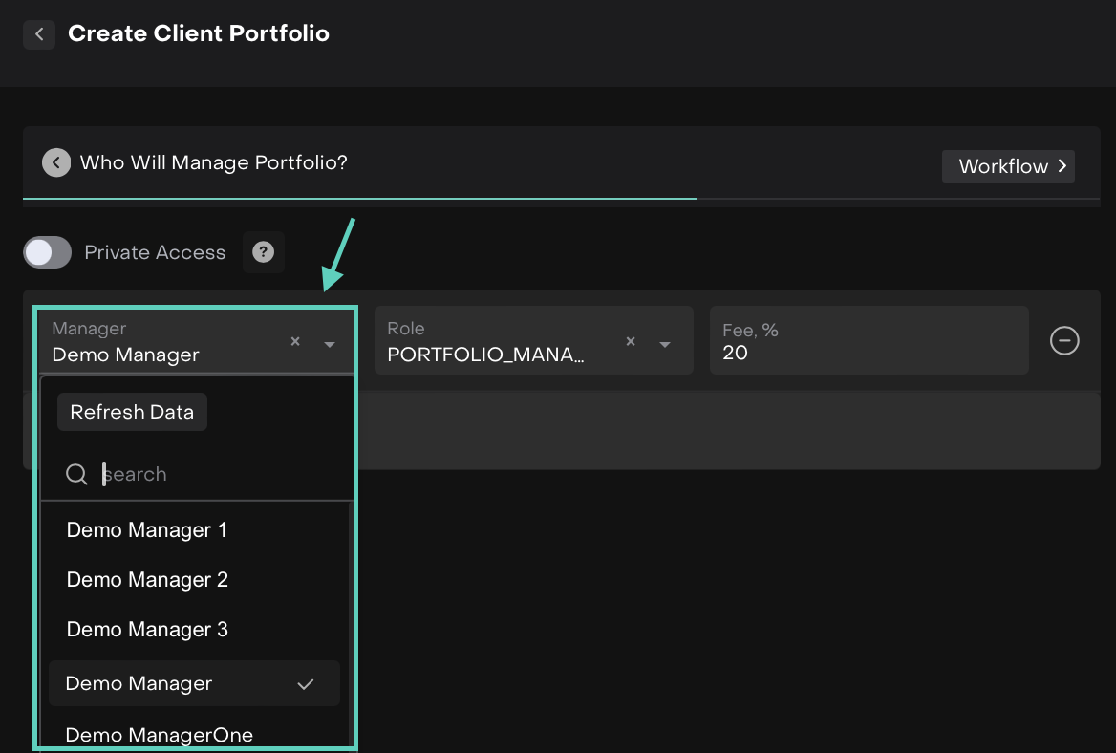Focus the manager search text box
Screen dimensions: 1116x753
pyautogui.click(x=220, y=474)
